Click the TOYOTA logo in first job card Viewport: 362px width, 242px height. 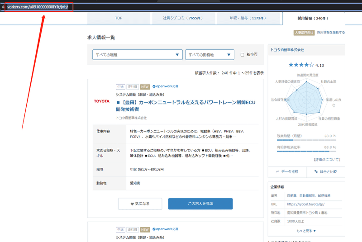click(x=101, y=101)
